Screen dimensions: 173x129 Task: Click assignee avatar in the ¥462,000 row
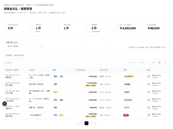coord(149,115)
